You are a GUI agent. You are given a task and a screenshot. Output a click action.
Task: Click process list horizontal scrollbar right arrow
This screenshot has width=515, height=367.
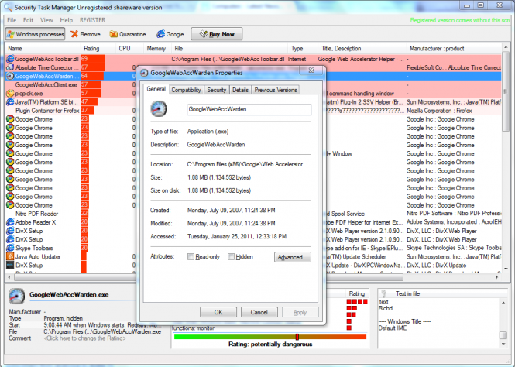pyautogui.click(x=497, y=277)
